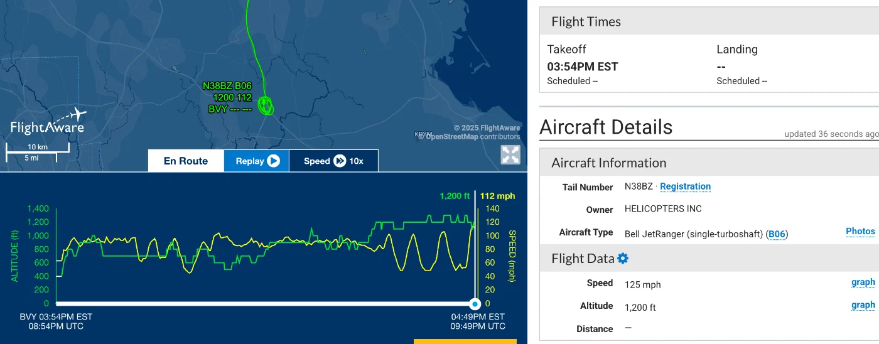
Task: Click the Flight Times section header
Action: click(x=586, y=21)
